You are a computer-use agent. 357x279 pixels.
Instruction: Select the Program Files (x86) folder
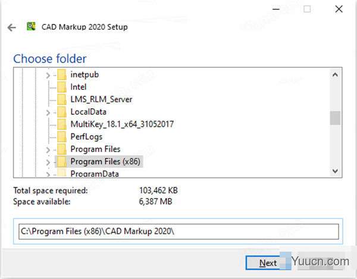click(105, 162)
